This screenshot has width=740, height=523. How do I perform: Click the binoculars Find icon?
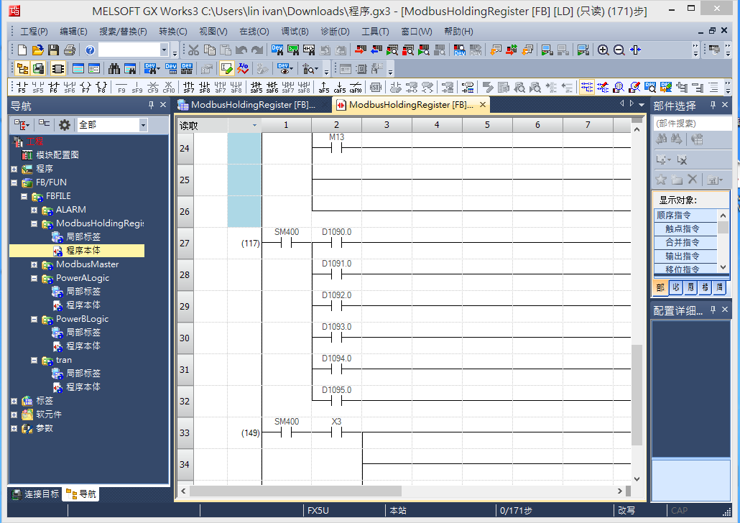114,69
